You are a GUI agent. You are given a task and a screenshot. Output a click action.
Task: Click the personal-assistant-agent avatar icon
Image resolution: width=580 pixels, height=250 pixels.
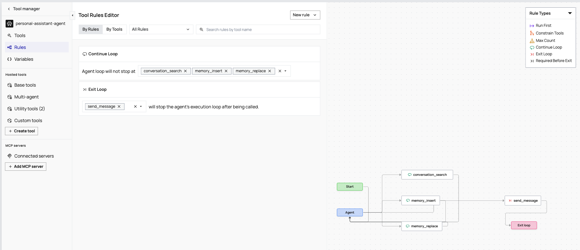10,24
